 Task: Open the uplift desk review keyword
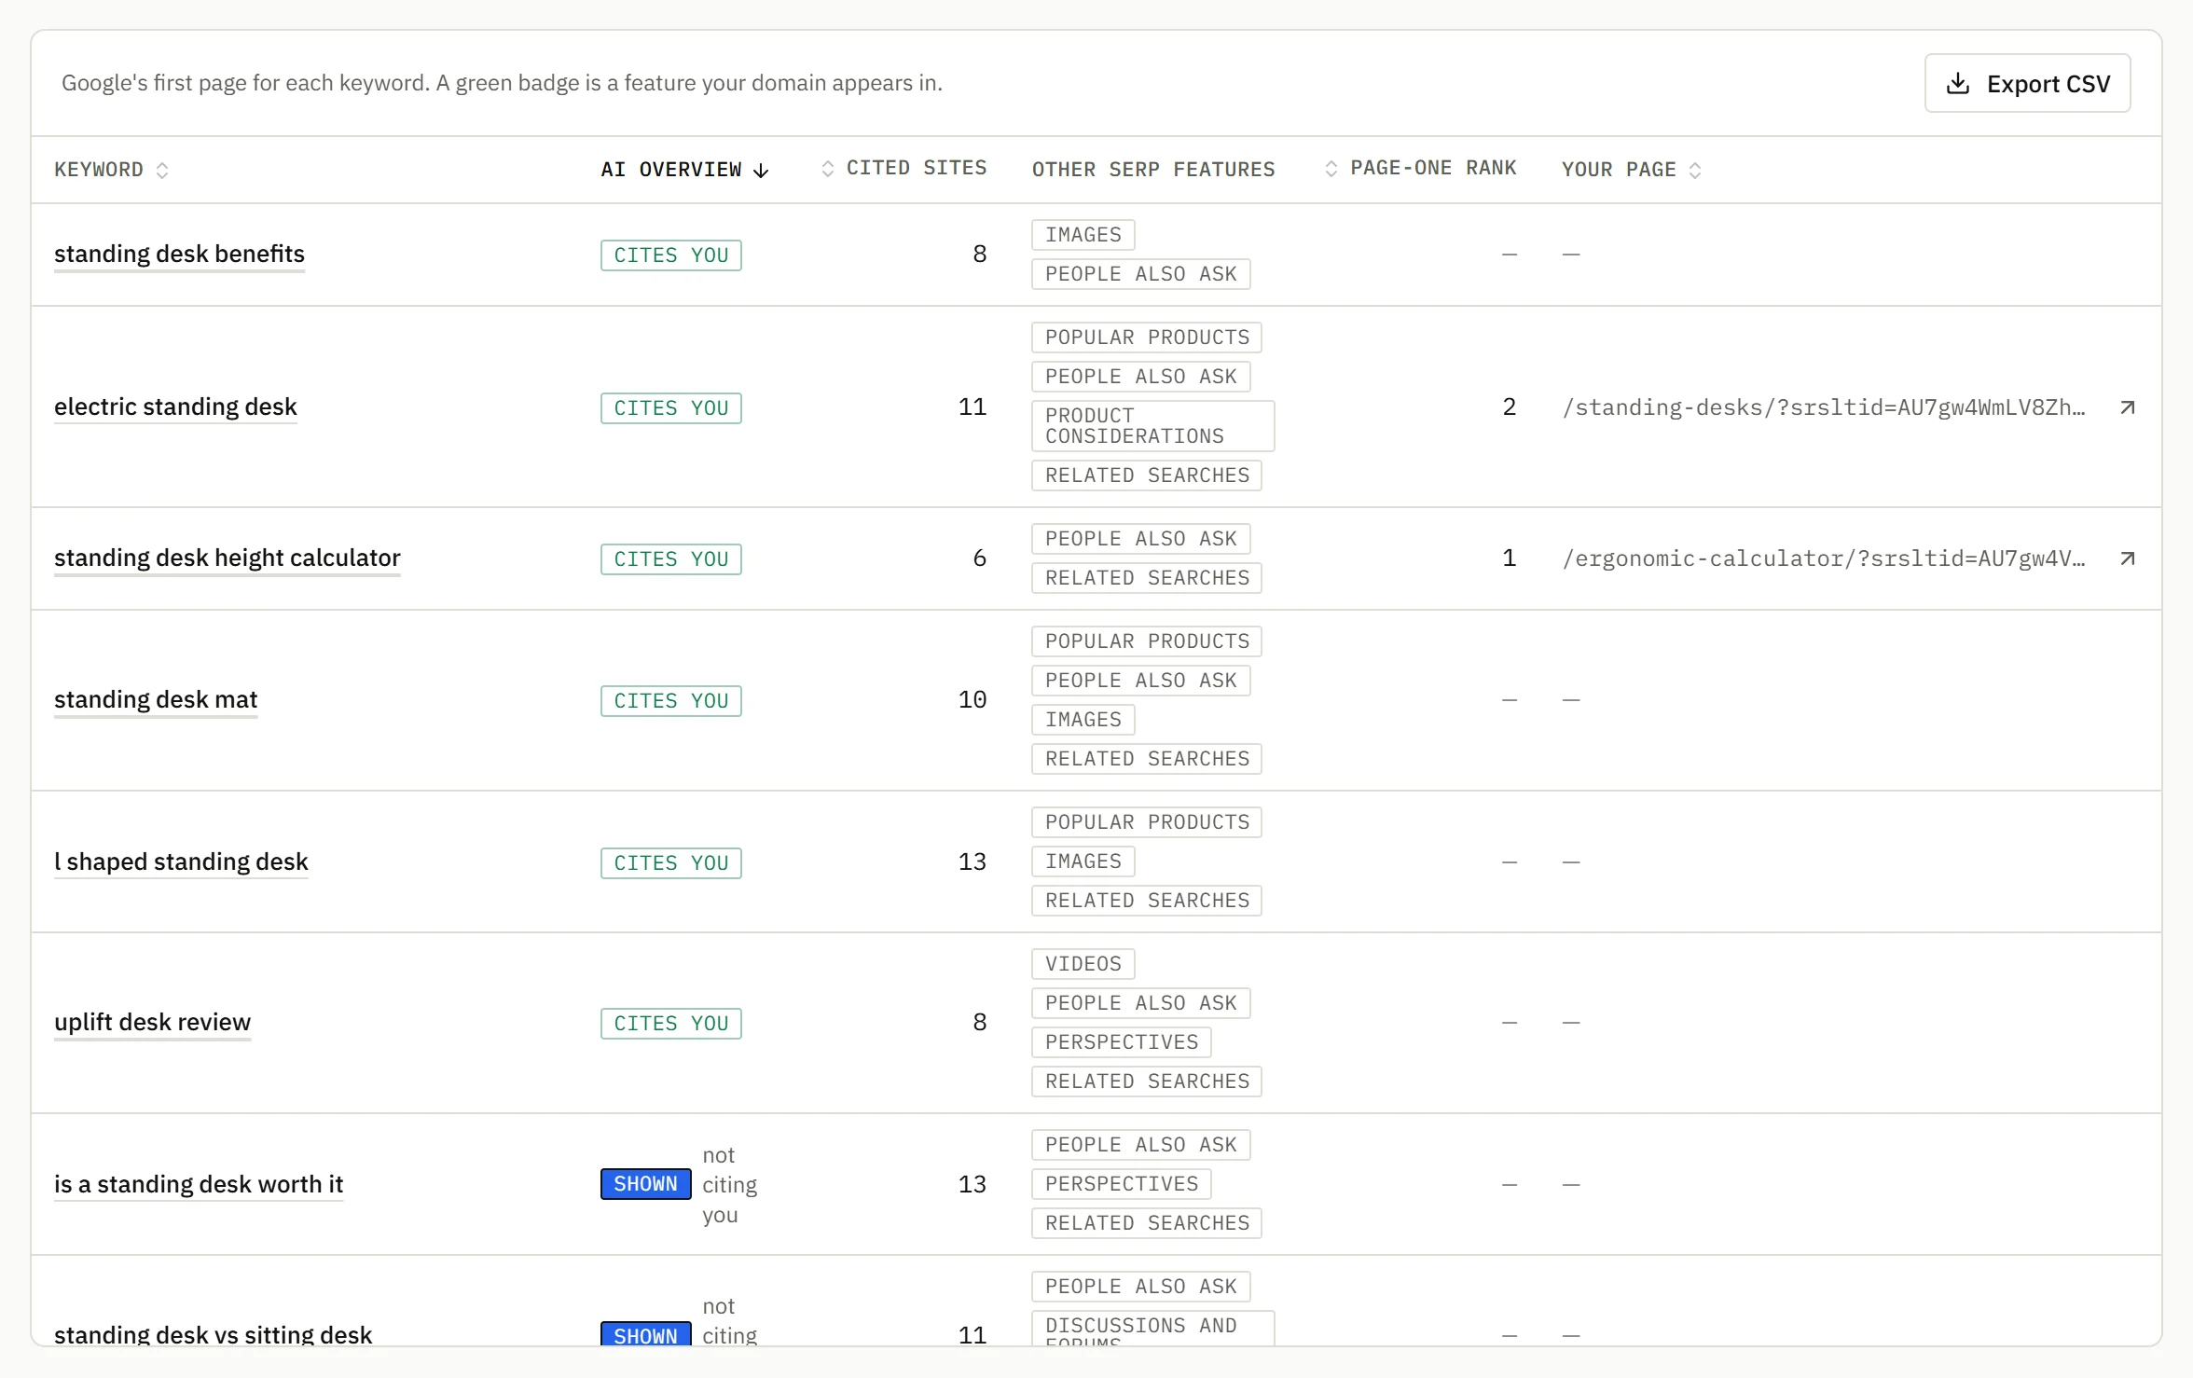pos(153,1023)
